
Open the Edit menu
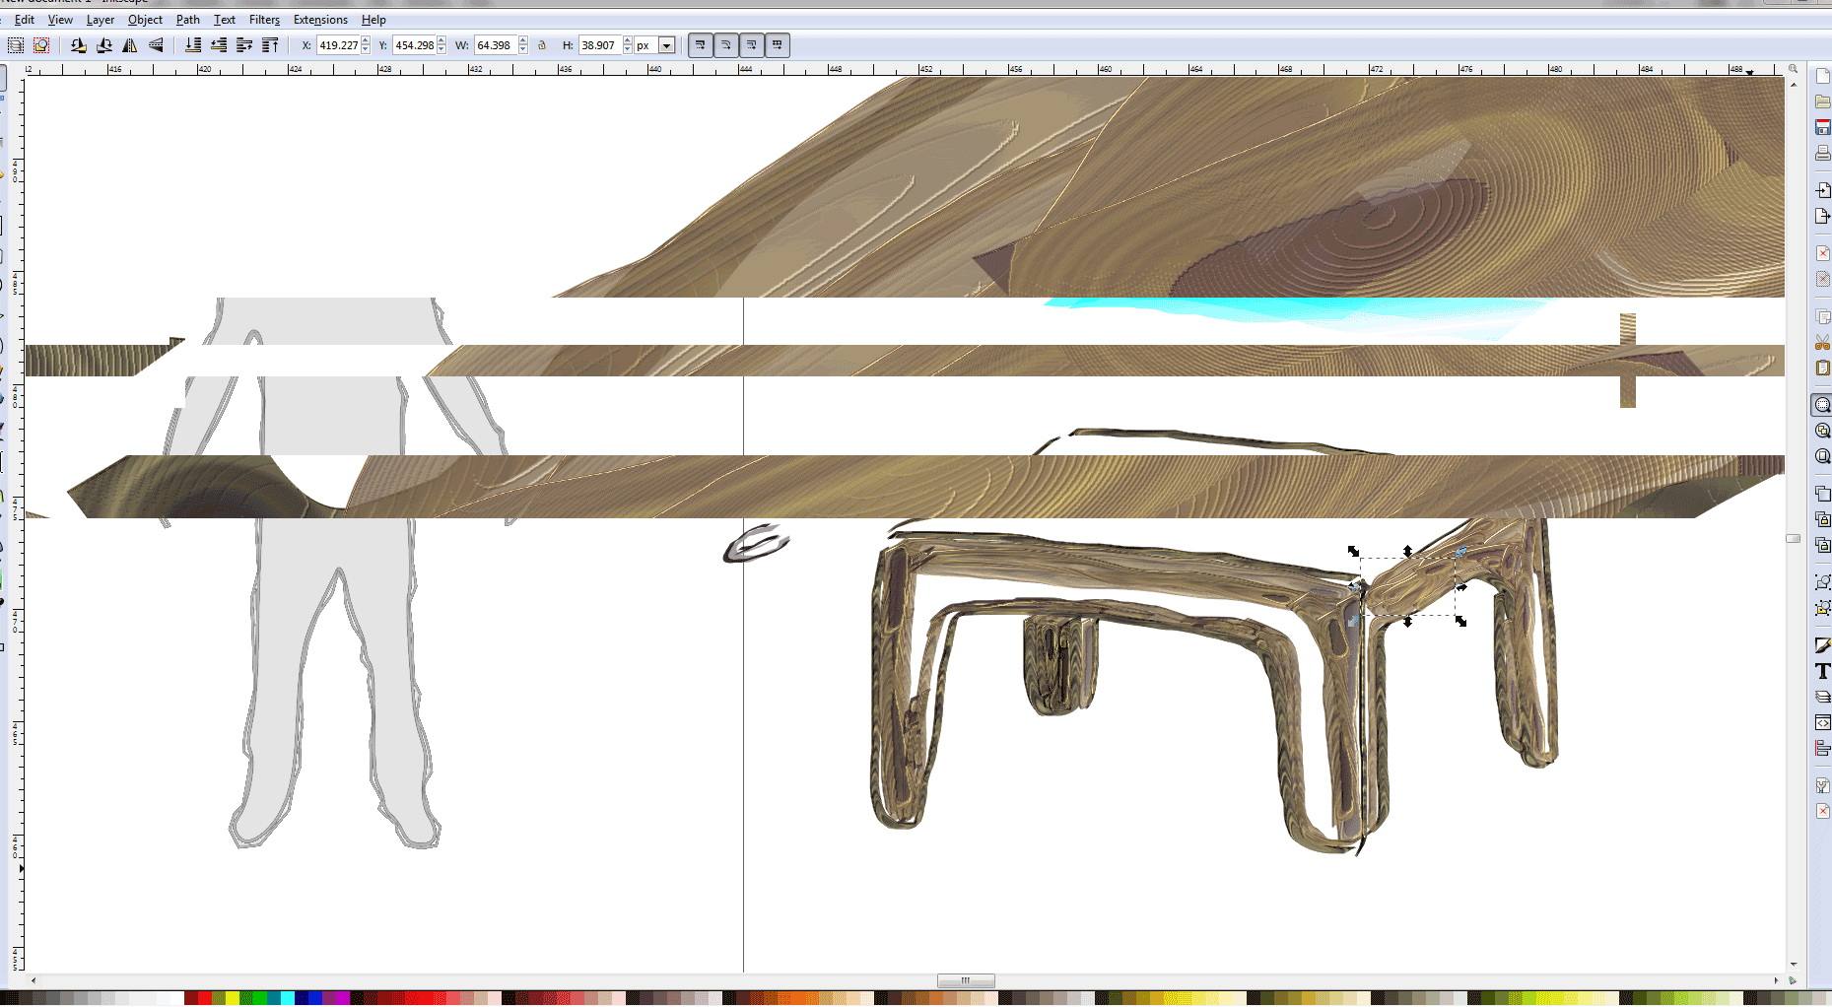[25, 20]
